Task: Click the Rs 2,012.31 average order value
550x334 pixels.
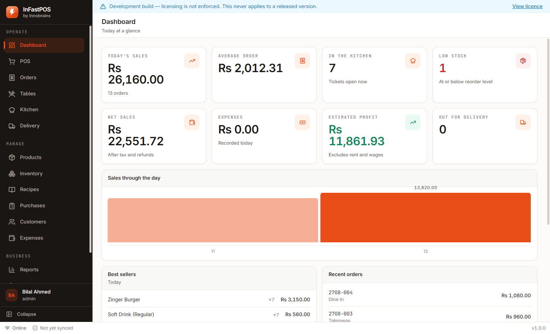Action: pos(250,68)
